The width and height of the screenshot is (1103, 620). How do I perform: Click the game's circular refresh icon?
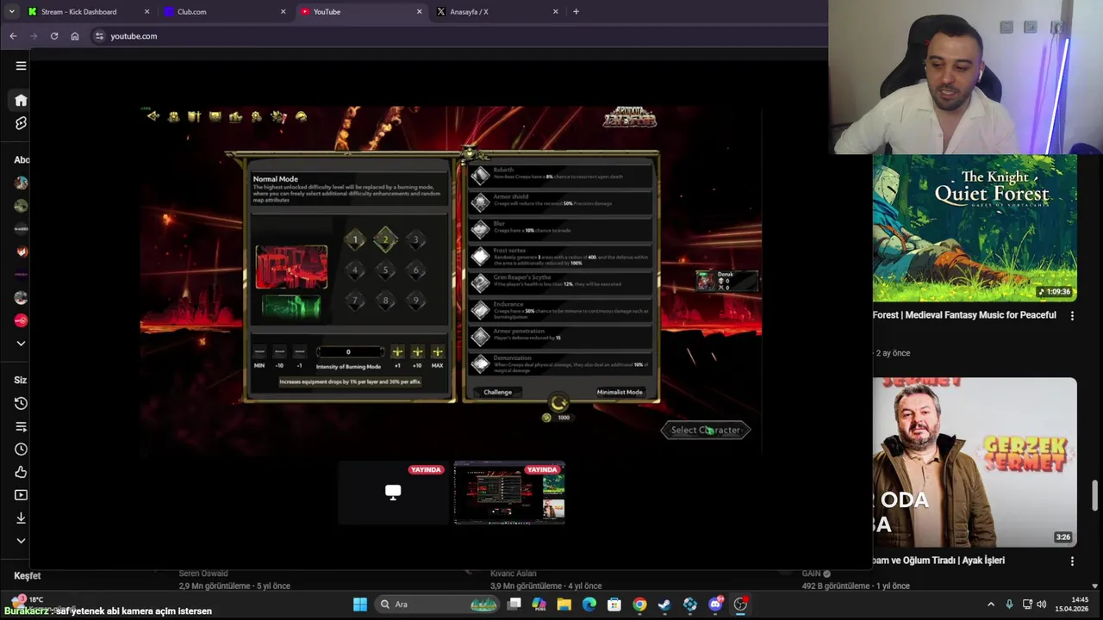(558, 403)
